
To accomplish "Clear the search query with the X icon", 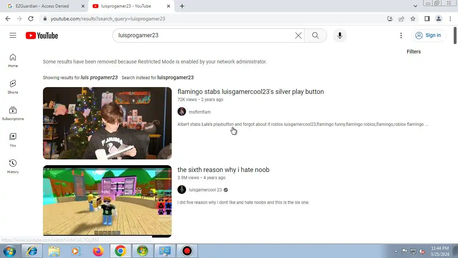I will 298,35.
